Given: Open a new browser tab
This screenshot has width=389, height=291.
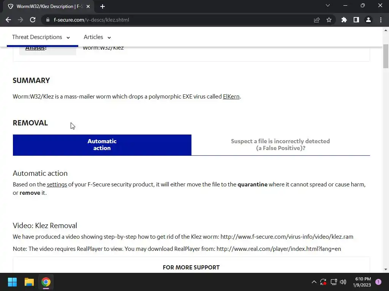Looking at the screenshot, I should coord(103,6).
